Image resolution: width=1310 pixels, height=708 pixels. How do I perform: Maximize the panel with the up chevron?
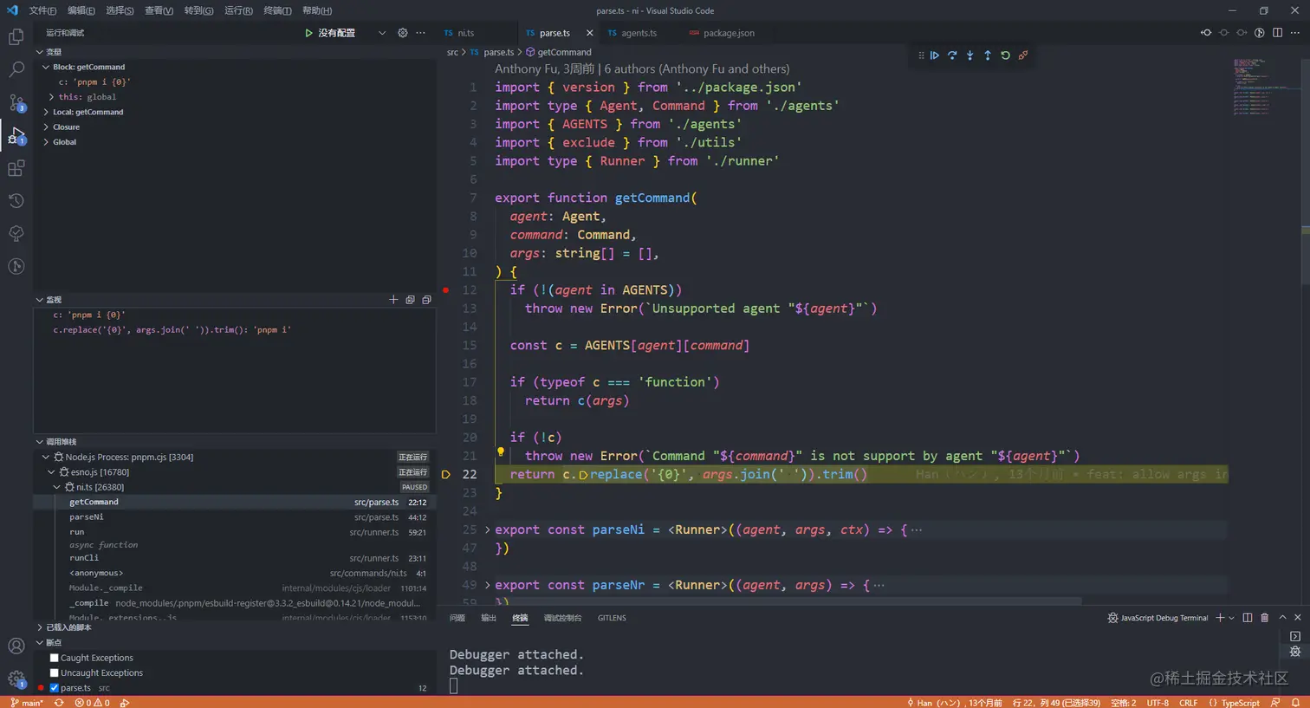point(1282,618)
